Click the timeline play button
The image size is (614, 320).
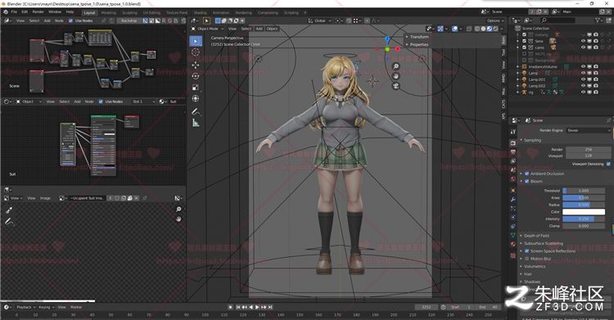click(x=257, y=307)
